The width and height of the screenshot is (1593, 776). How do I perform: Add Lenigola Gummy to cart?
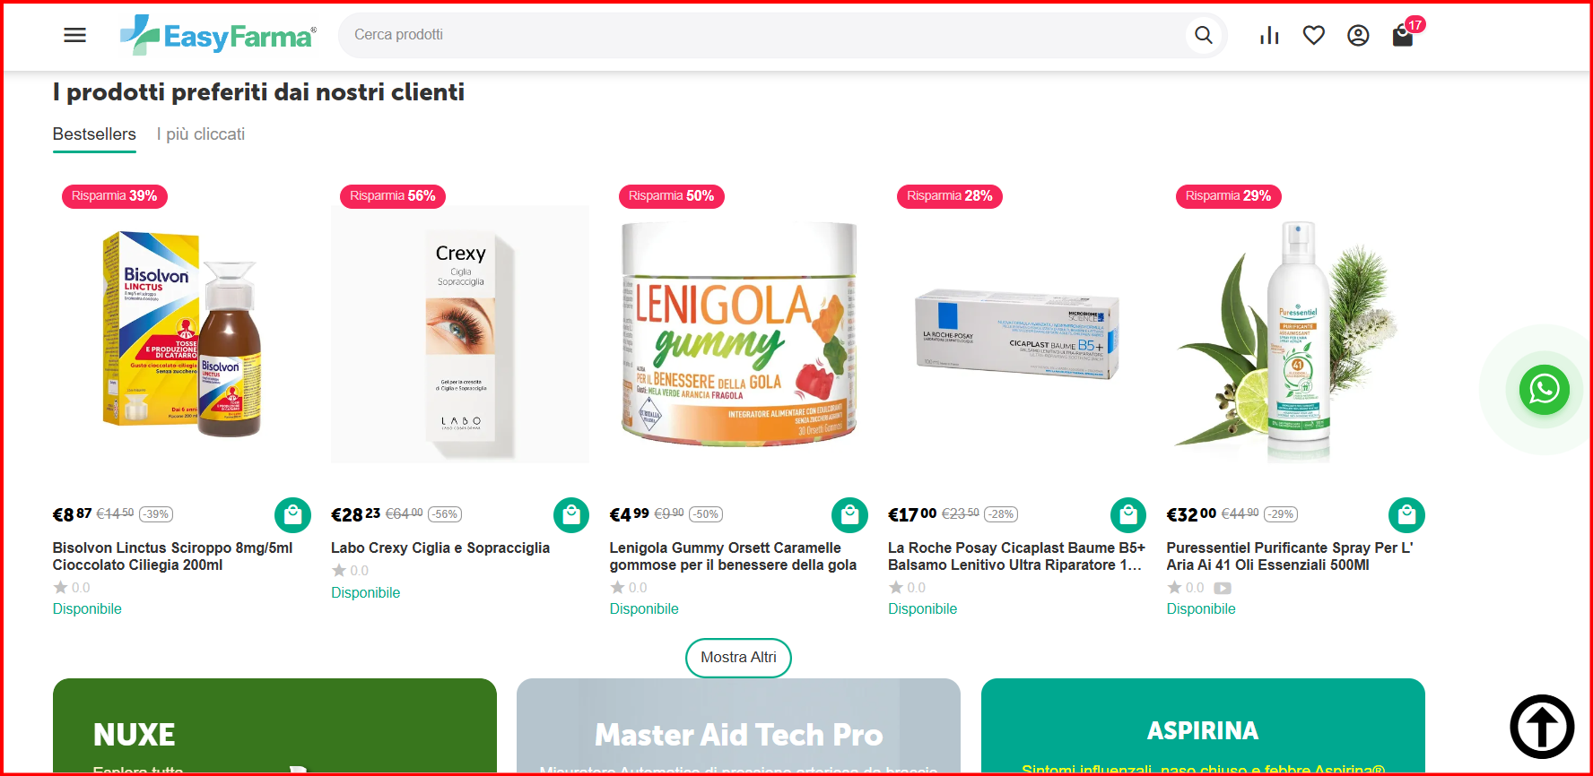(849, 514)
